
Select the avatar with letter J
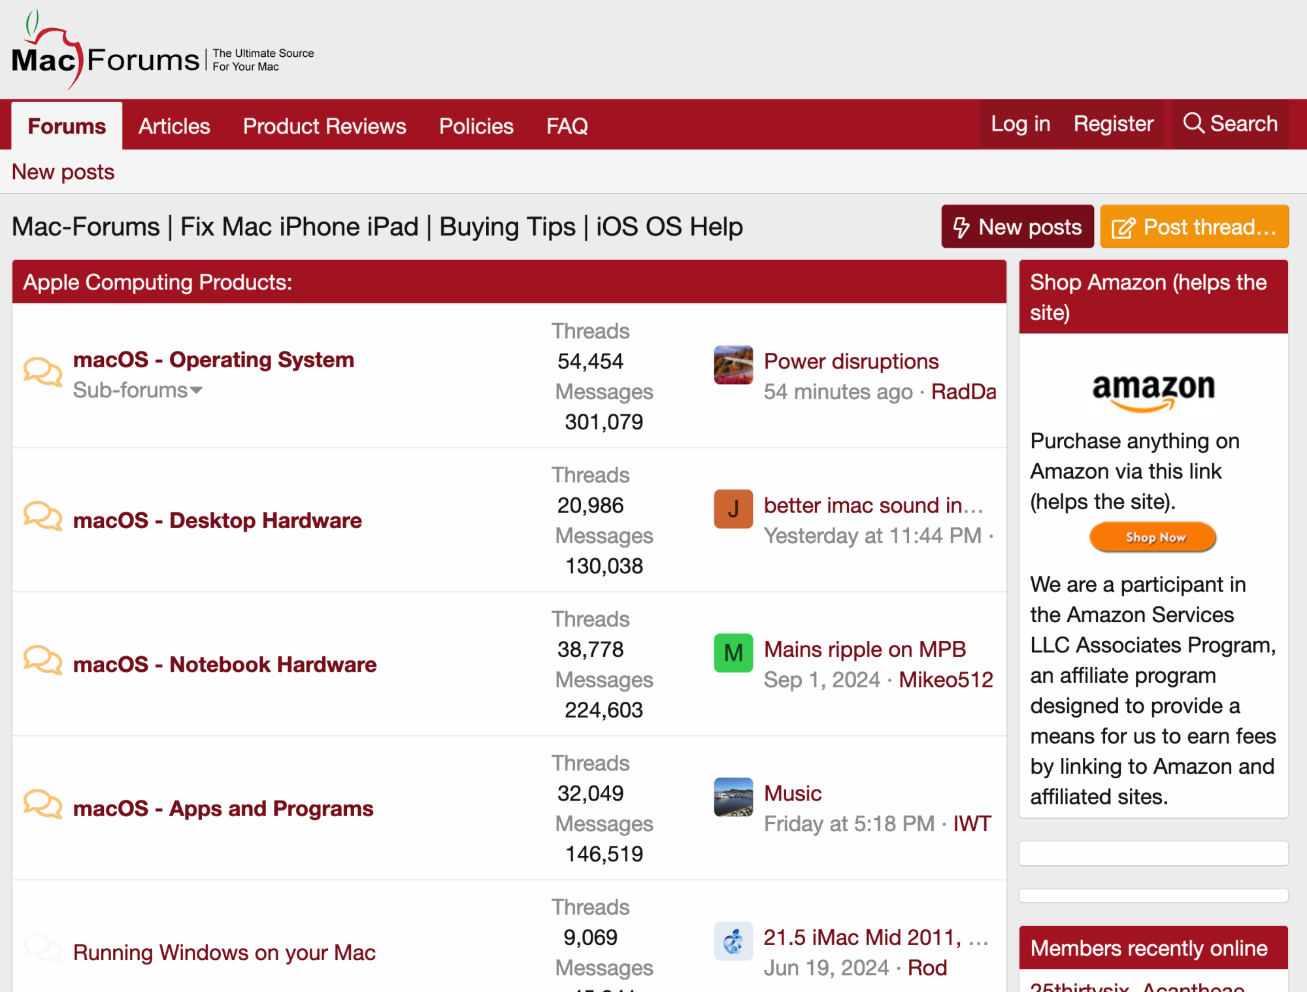[733, 509]
